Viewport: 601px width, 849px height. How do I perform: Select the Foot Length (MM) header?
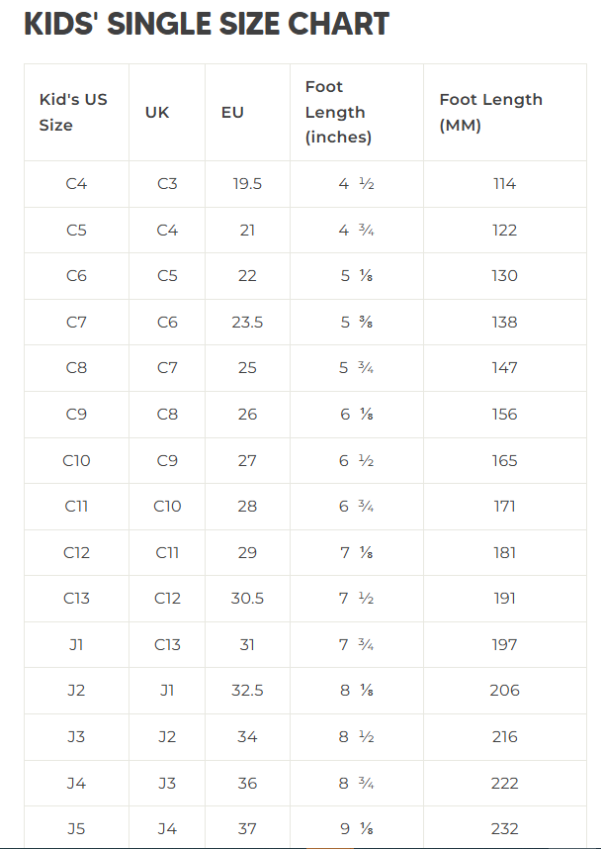tap(490, 112)
